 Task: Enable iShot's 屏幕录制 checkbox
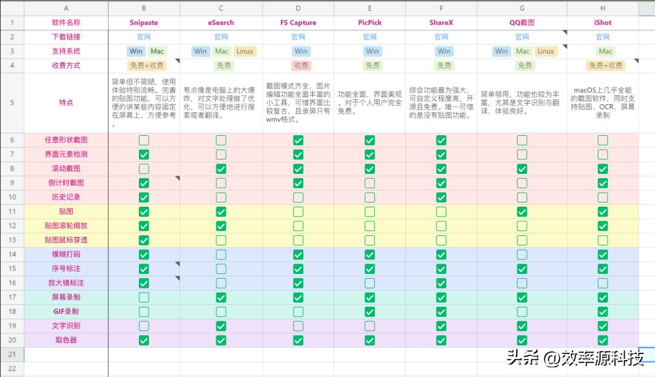[602, 297]
